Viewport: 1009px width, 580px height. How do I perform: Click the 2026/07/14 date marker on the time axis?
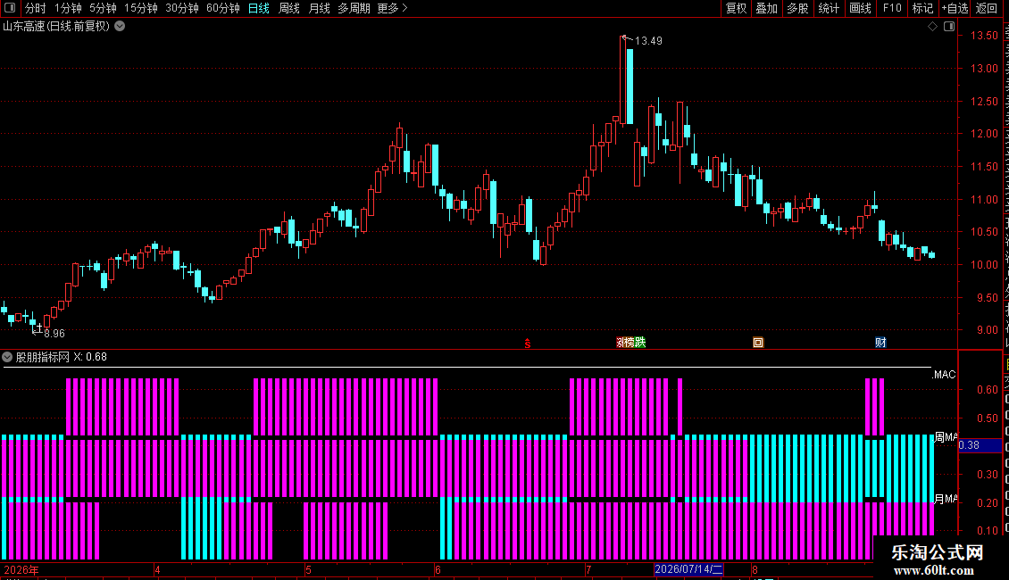(x=688, y=569)
